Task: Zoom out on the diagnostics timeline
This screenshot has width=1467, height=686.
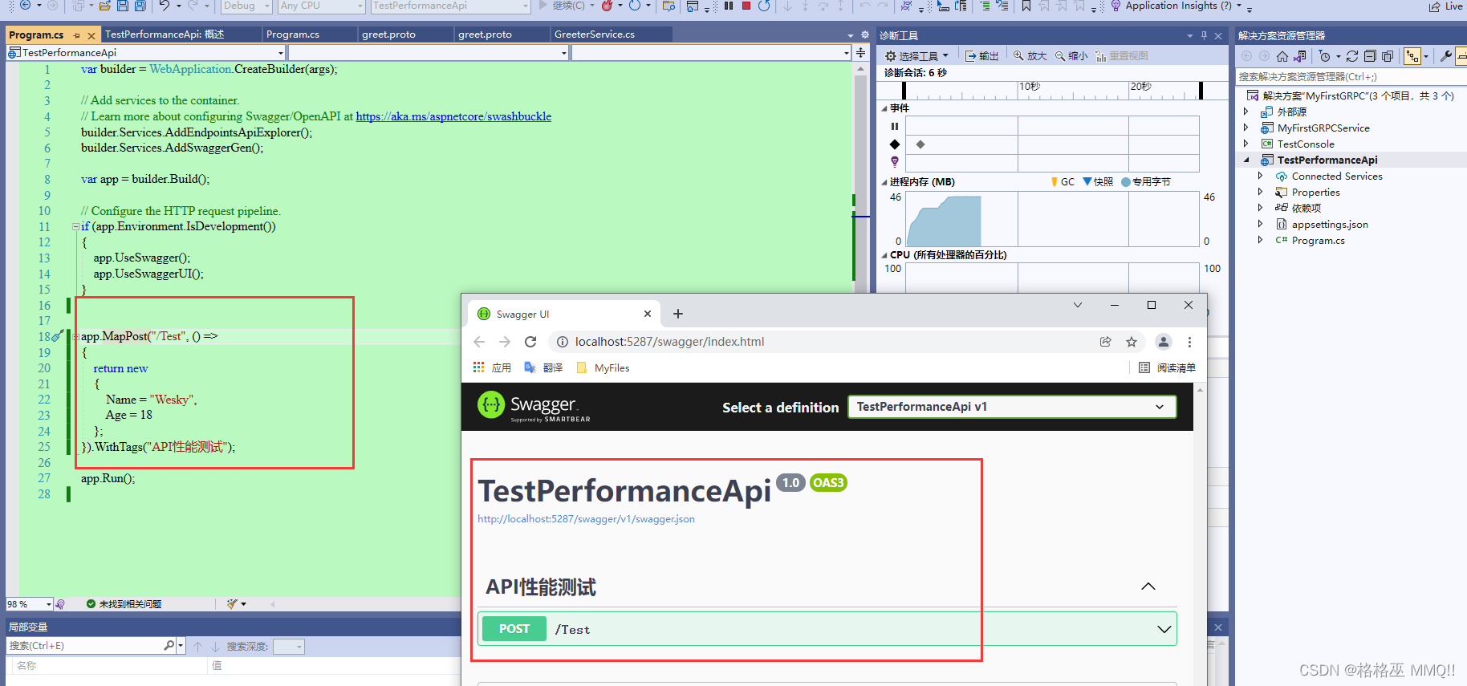Action: tap(1071, 56)
